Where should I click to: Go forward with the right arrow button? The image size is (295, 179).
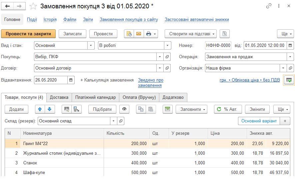click(x=19, y=6)
